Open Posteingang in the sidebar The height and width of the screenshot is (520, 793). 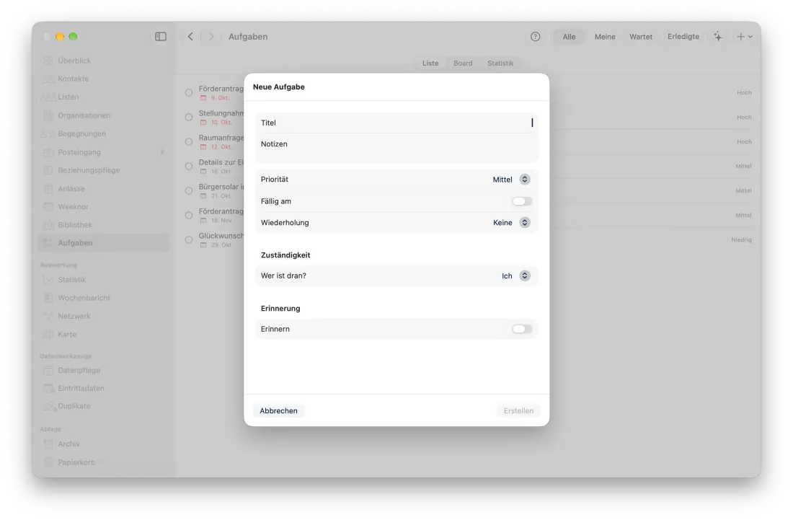click(104, 152)
